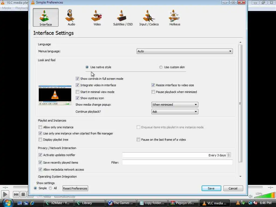Toggle Resize interface to video size
276x207 pixels.
(x=153, y=85)
